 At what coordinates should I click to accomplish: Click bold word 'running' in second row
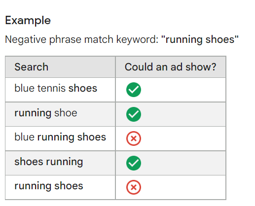[33, 113]
